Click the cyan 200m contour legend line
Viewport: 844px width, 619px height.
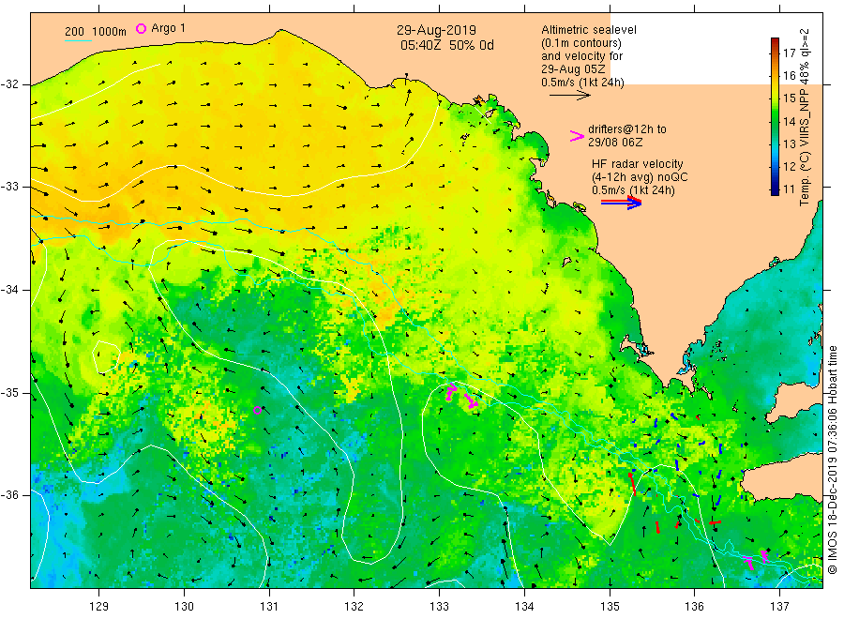[78, 39]
